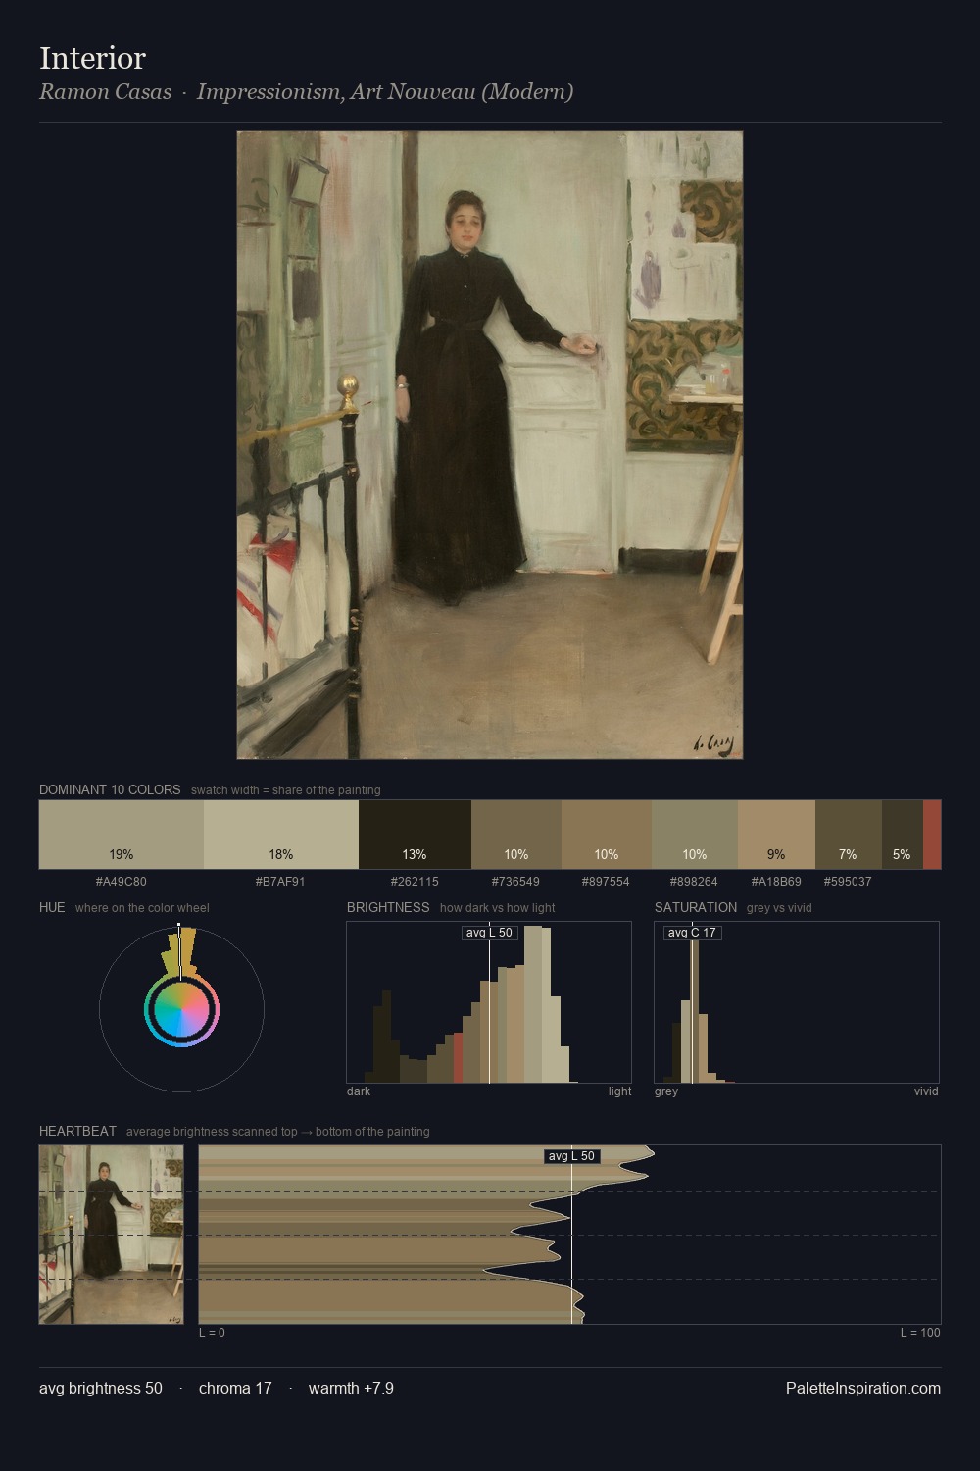
Task: Click the 'avg L 50' label in Brightness histogram
Action: (489, 933)
